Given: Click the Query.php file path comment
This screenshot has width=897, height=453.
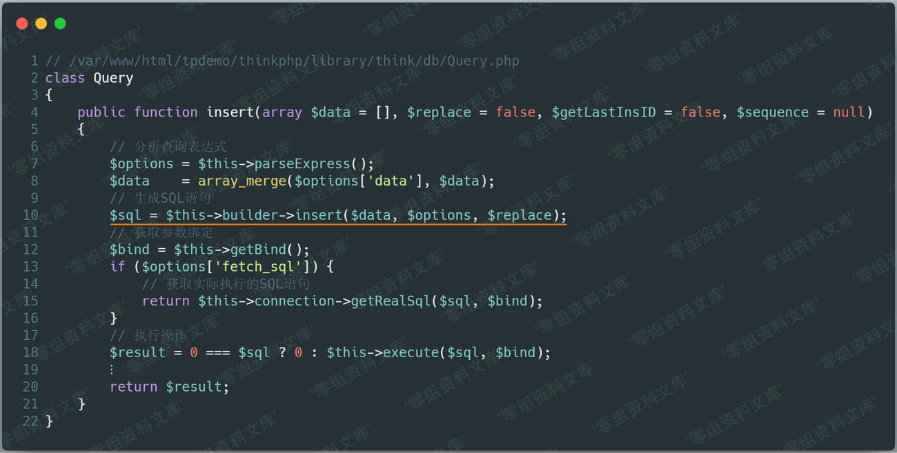Looking at the screenshot, I should 282,61.
